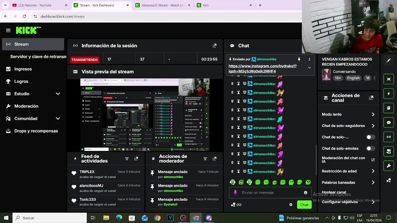Go back using browser back arrow
397x223 pixels.
coord(6,16)
